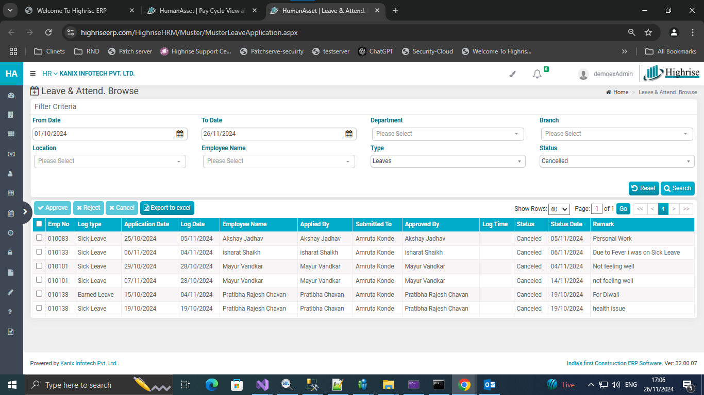Viewport: 704px width, 395px height.
Task: Open Outlook from the taskbar
Action: (x=490, y=385)
